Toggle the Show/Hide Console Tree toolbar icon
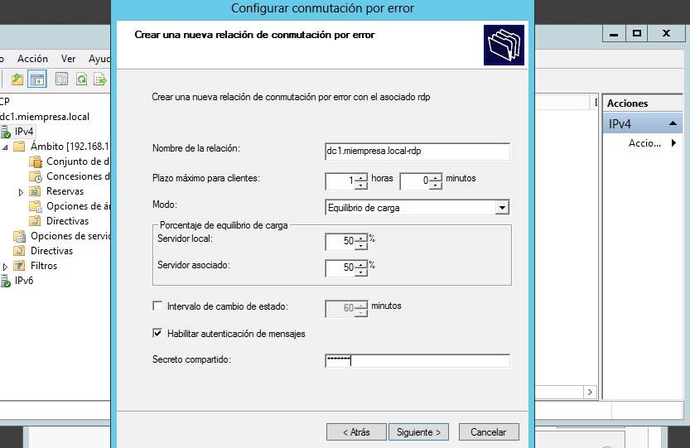Viewport: 690px width, 448px height. [x=36, y=79]
